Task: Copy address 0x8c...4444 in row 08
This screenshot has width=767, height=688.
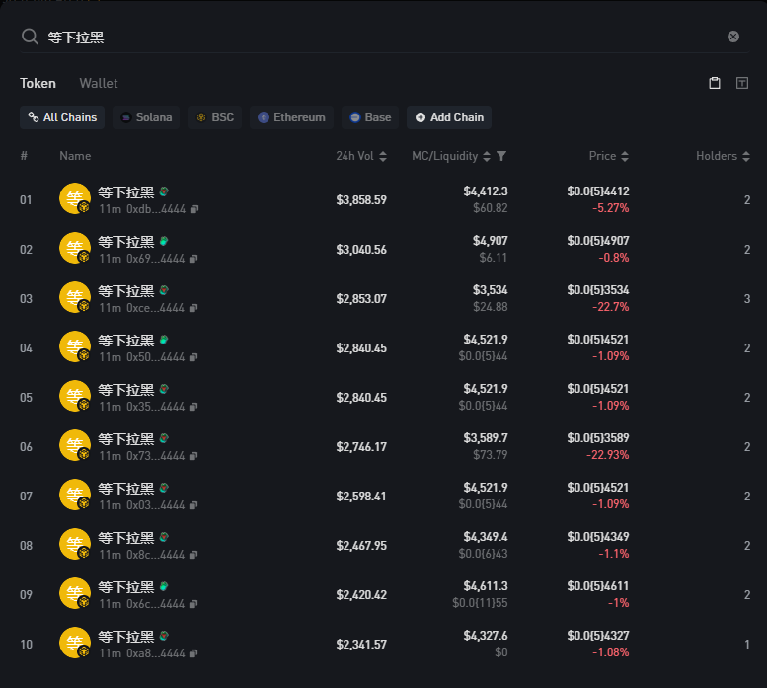Action: (x=193, y=555)
